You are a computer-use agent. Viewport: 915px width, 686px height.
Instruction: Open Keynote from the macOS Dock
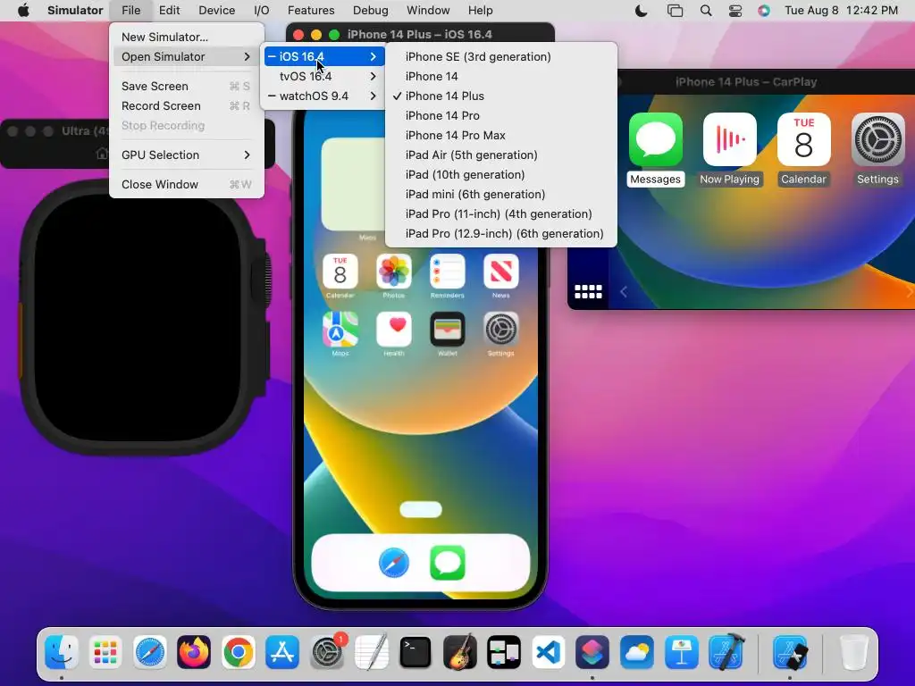tap(682, 652)
